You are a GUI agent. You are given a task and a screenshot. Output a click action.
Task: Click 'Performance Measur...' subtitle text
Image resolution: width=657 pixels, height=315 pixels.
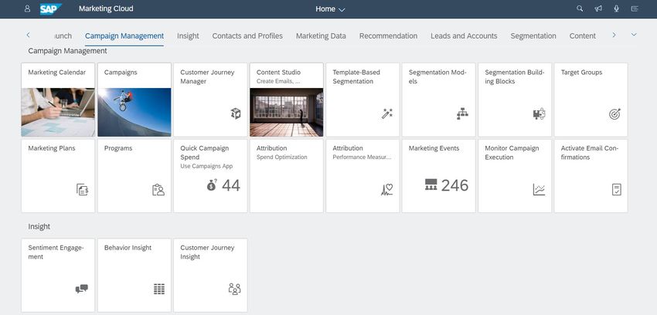pos(363,157)
